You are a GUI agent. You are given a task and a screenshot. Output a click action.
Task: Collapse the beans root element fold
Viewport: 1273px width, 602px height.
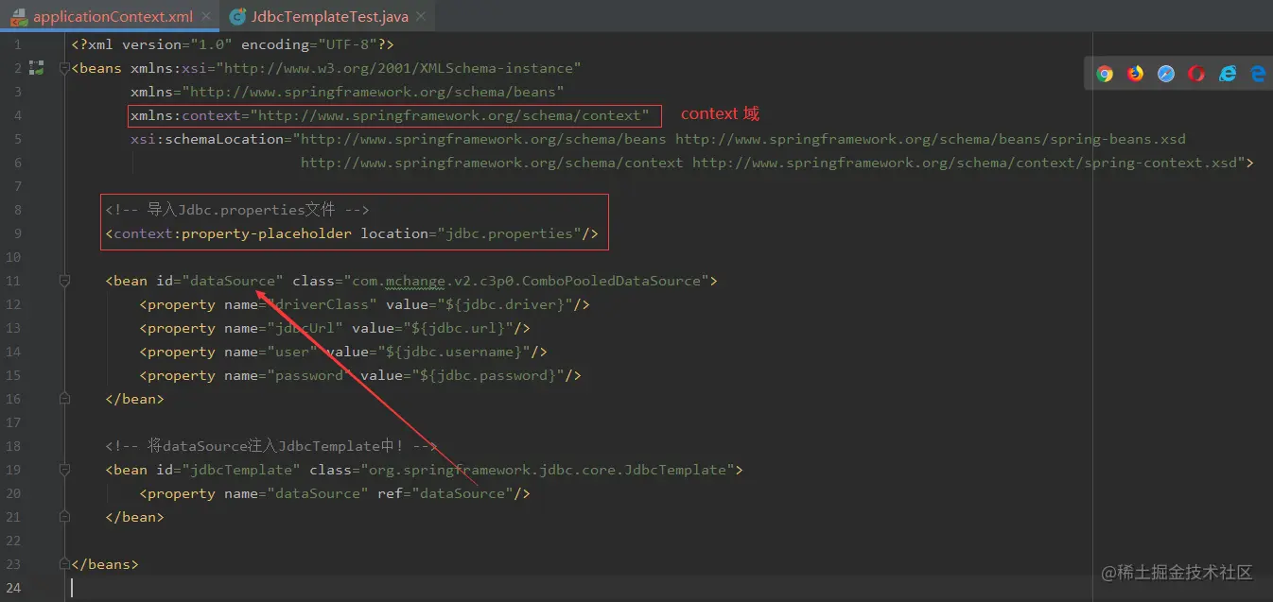coord(64,68)
